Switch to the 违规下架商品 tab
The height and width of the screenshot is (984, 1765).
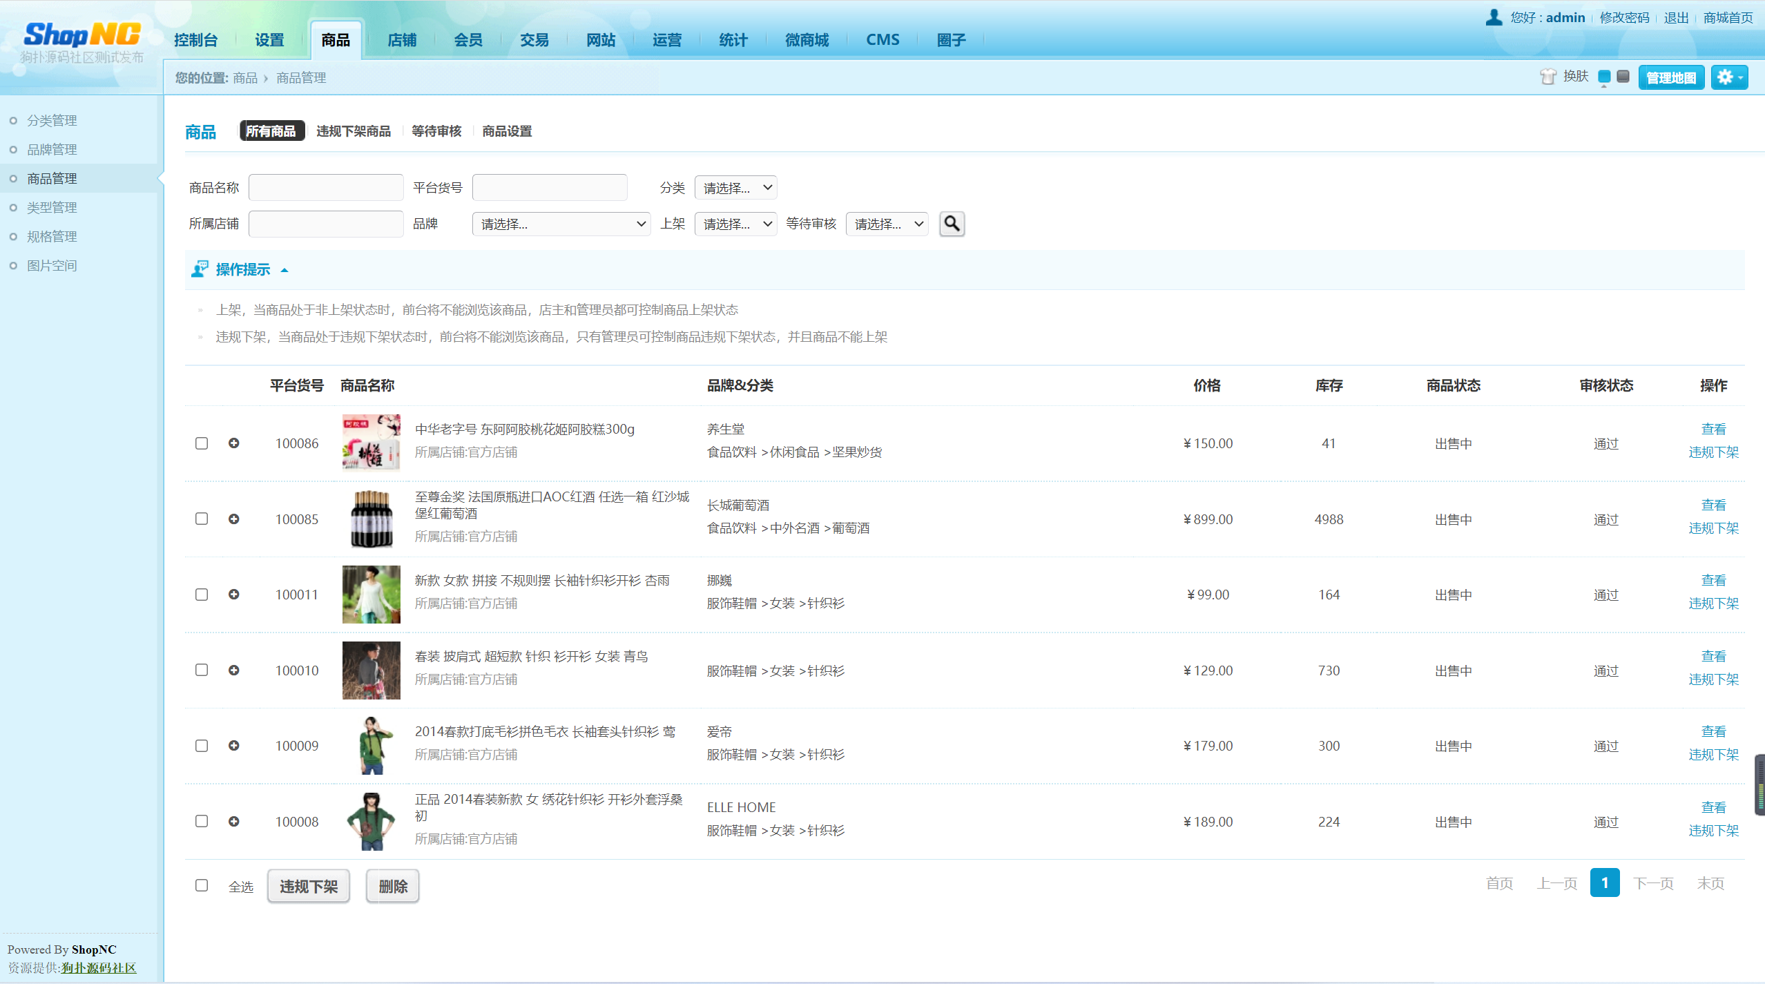click(x=353, y=131)
